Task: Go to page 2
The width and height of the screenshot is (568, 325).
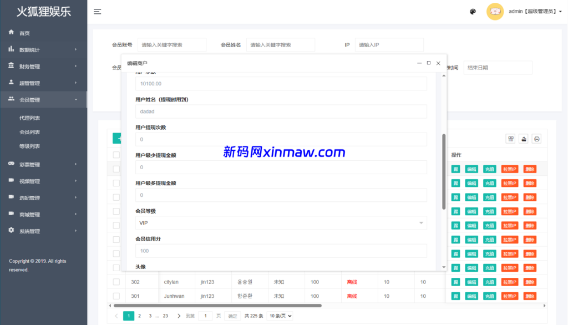Action: 139,316
